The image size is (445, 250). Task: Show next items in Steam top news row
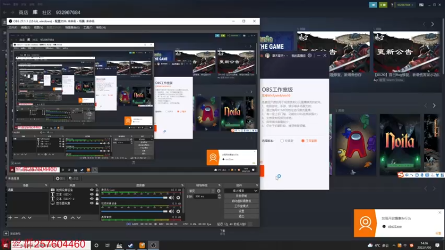pyautogui.click(x=433, y=24)
